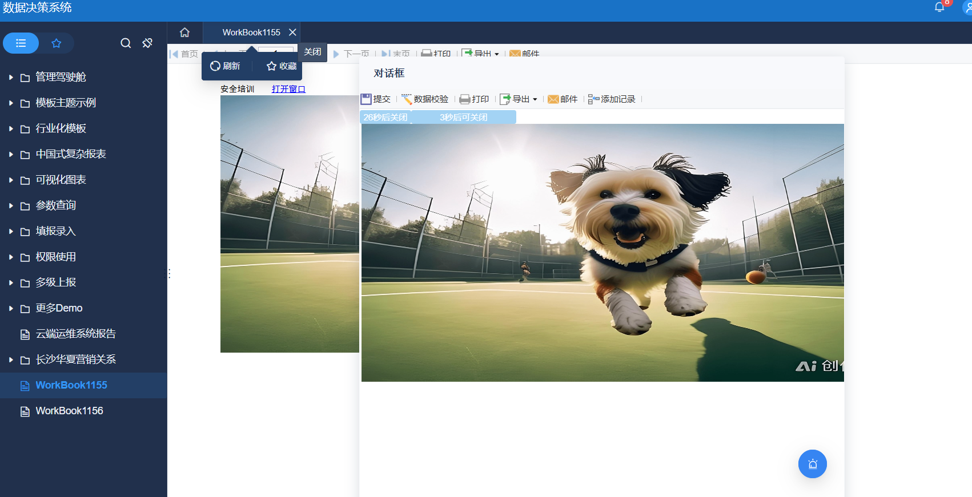Go to 下一页 next page
Screen dimensions: 972x497
[351, 54]
